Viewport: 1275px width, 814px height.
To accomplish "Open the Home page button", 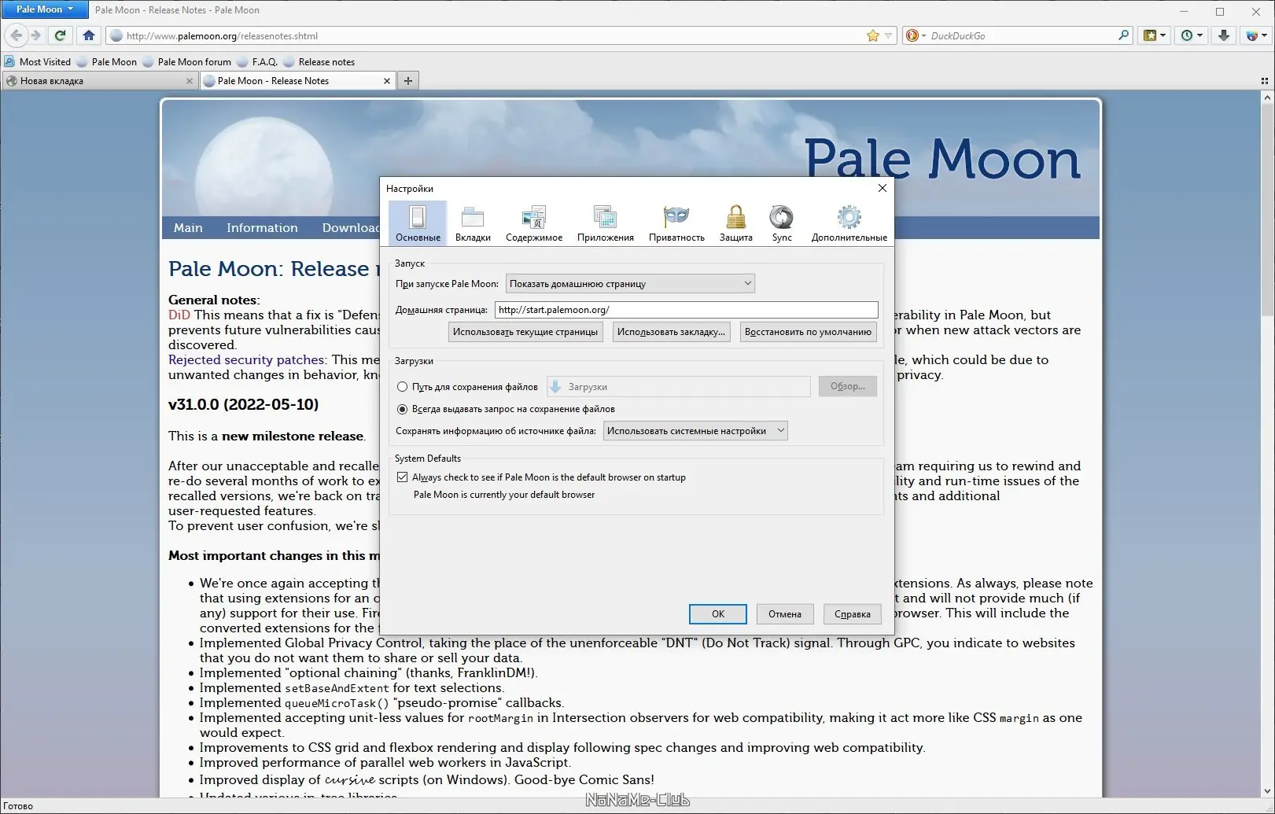I will (89, 35).
